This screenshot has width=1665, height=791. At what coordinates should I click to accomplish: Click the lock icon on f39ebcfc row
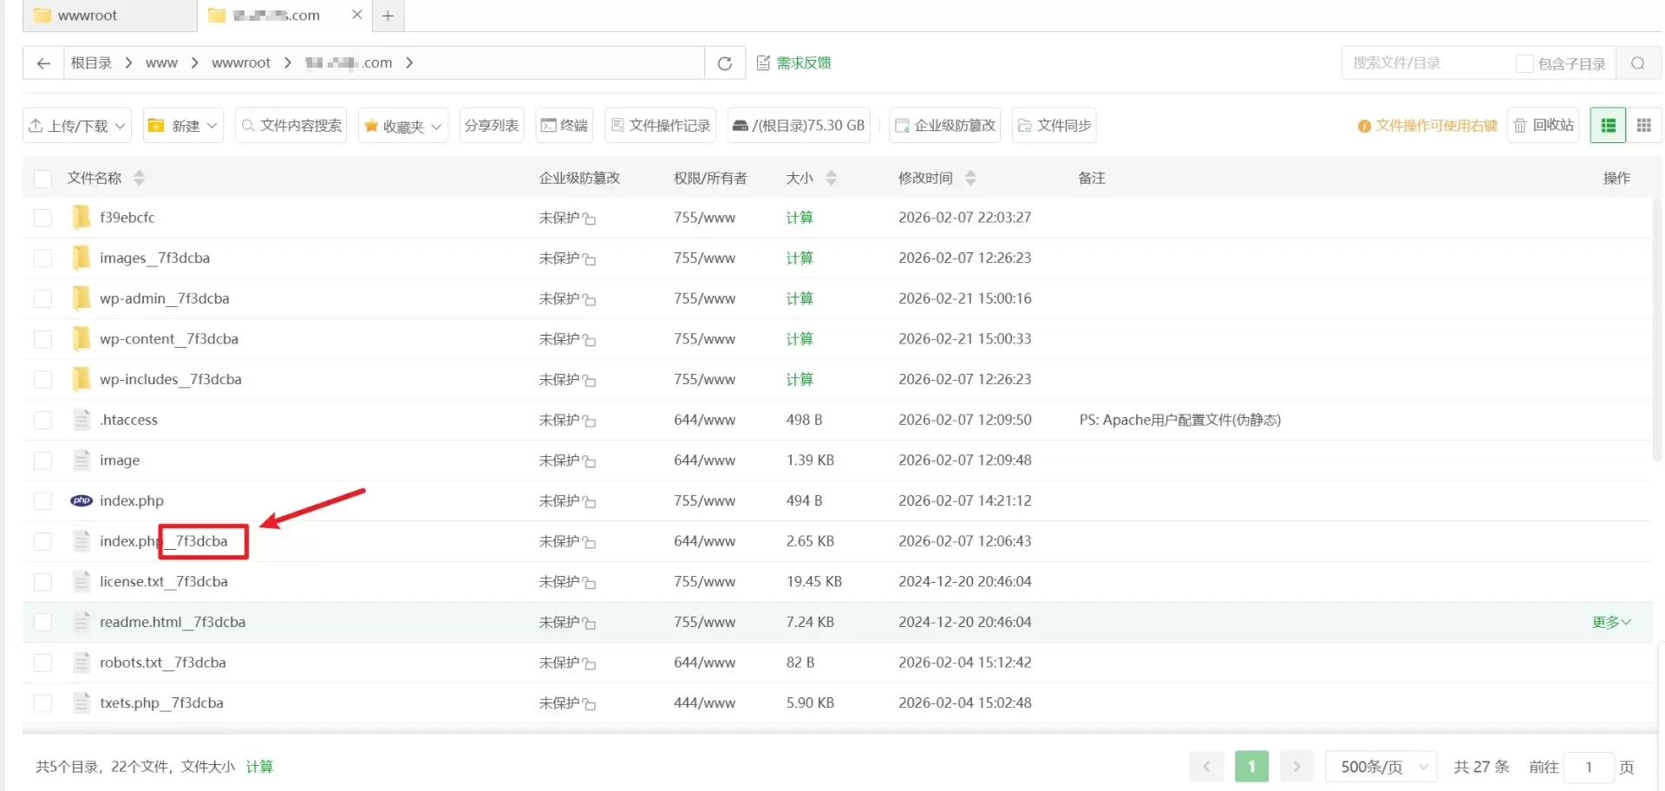590,219
